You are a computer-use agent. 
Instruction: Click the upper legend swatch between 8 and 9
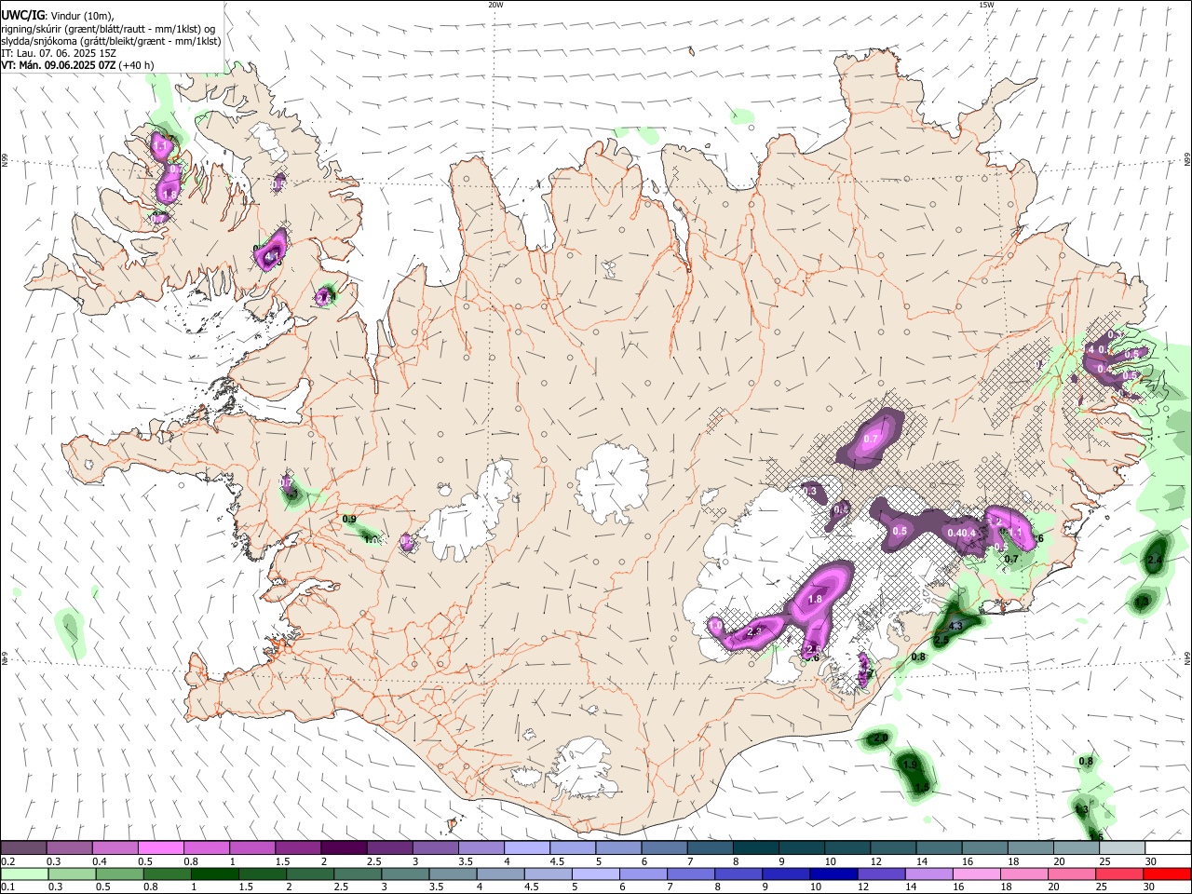point(755,847)
